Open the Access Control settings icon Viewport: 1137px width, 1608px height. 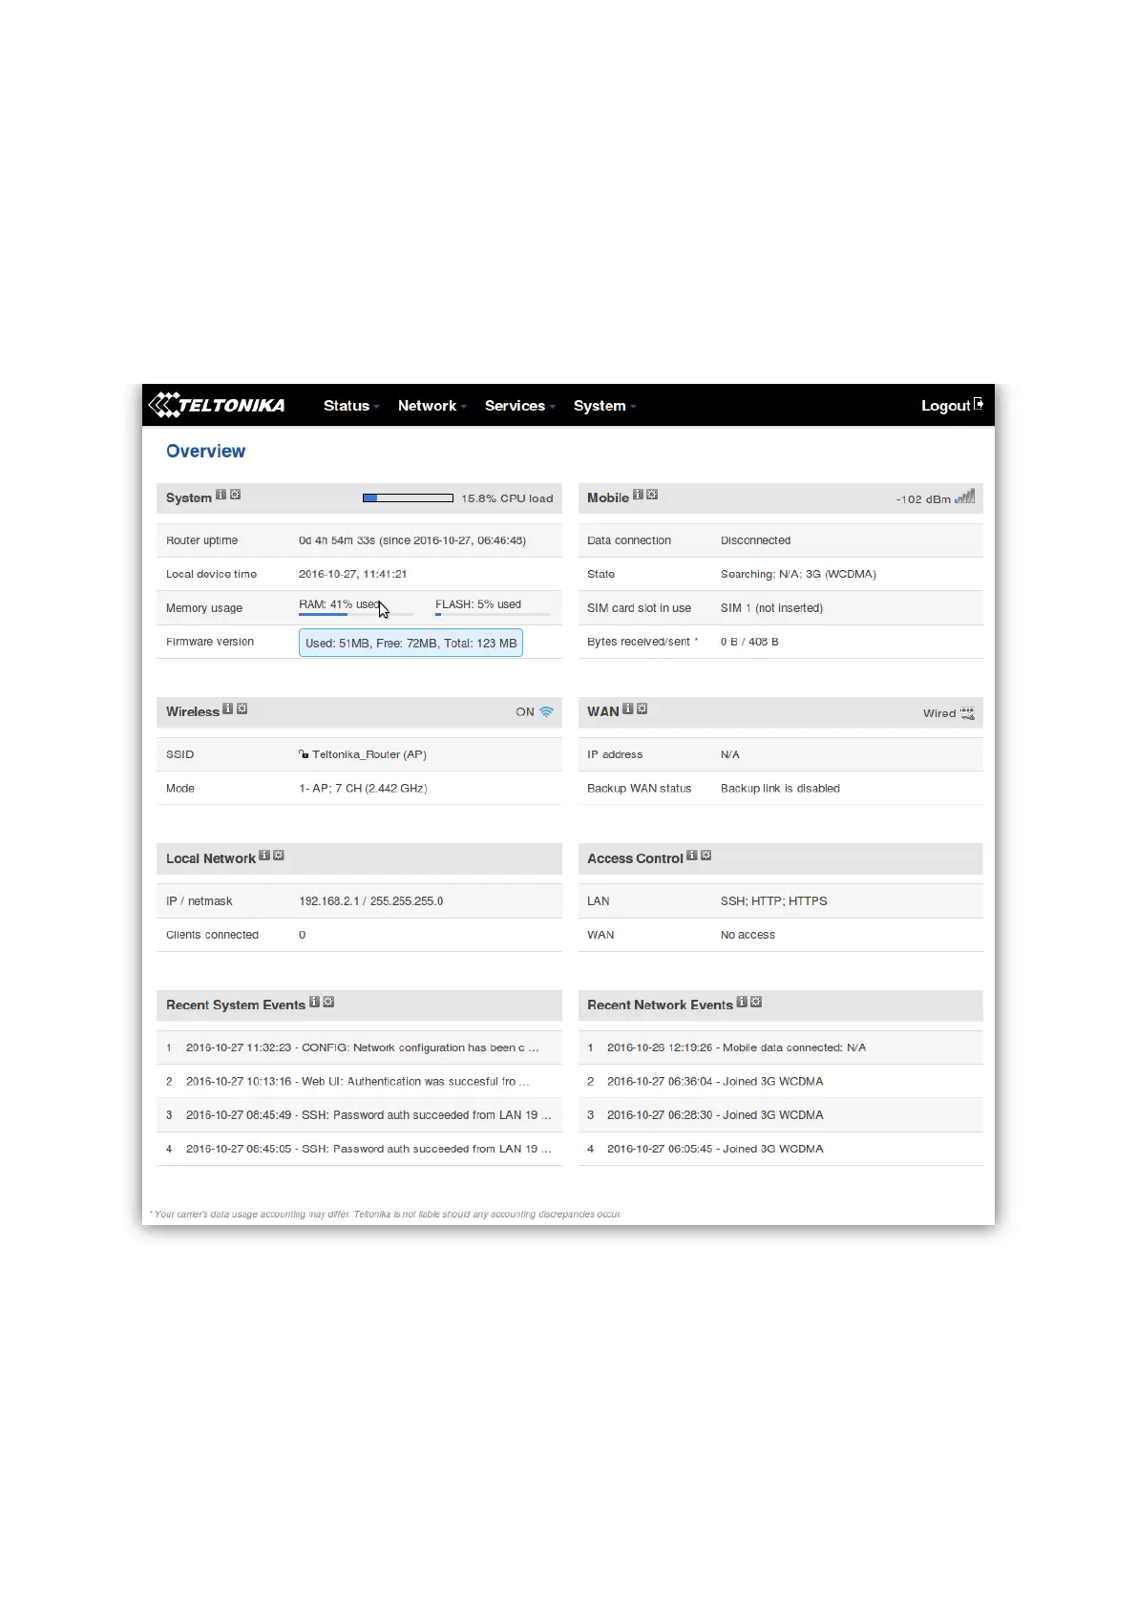click(705, 856)
